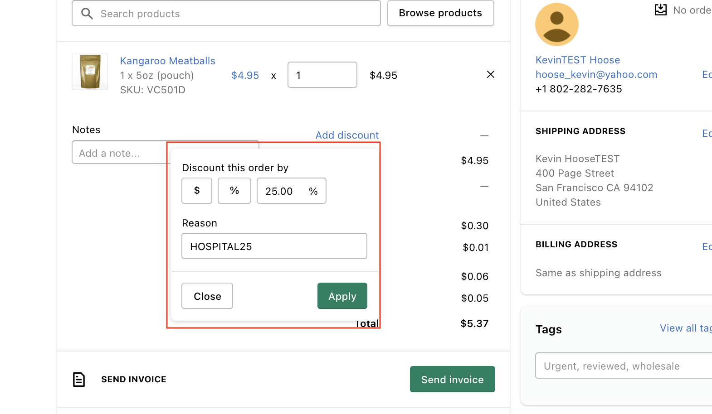Remove Kangaroo Meatballs line item
This screenshot has width=712, height=414.
tap(490, 74)
